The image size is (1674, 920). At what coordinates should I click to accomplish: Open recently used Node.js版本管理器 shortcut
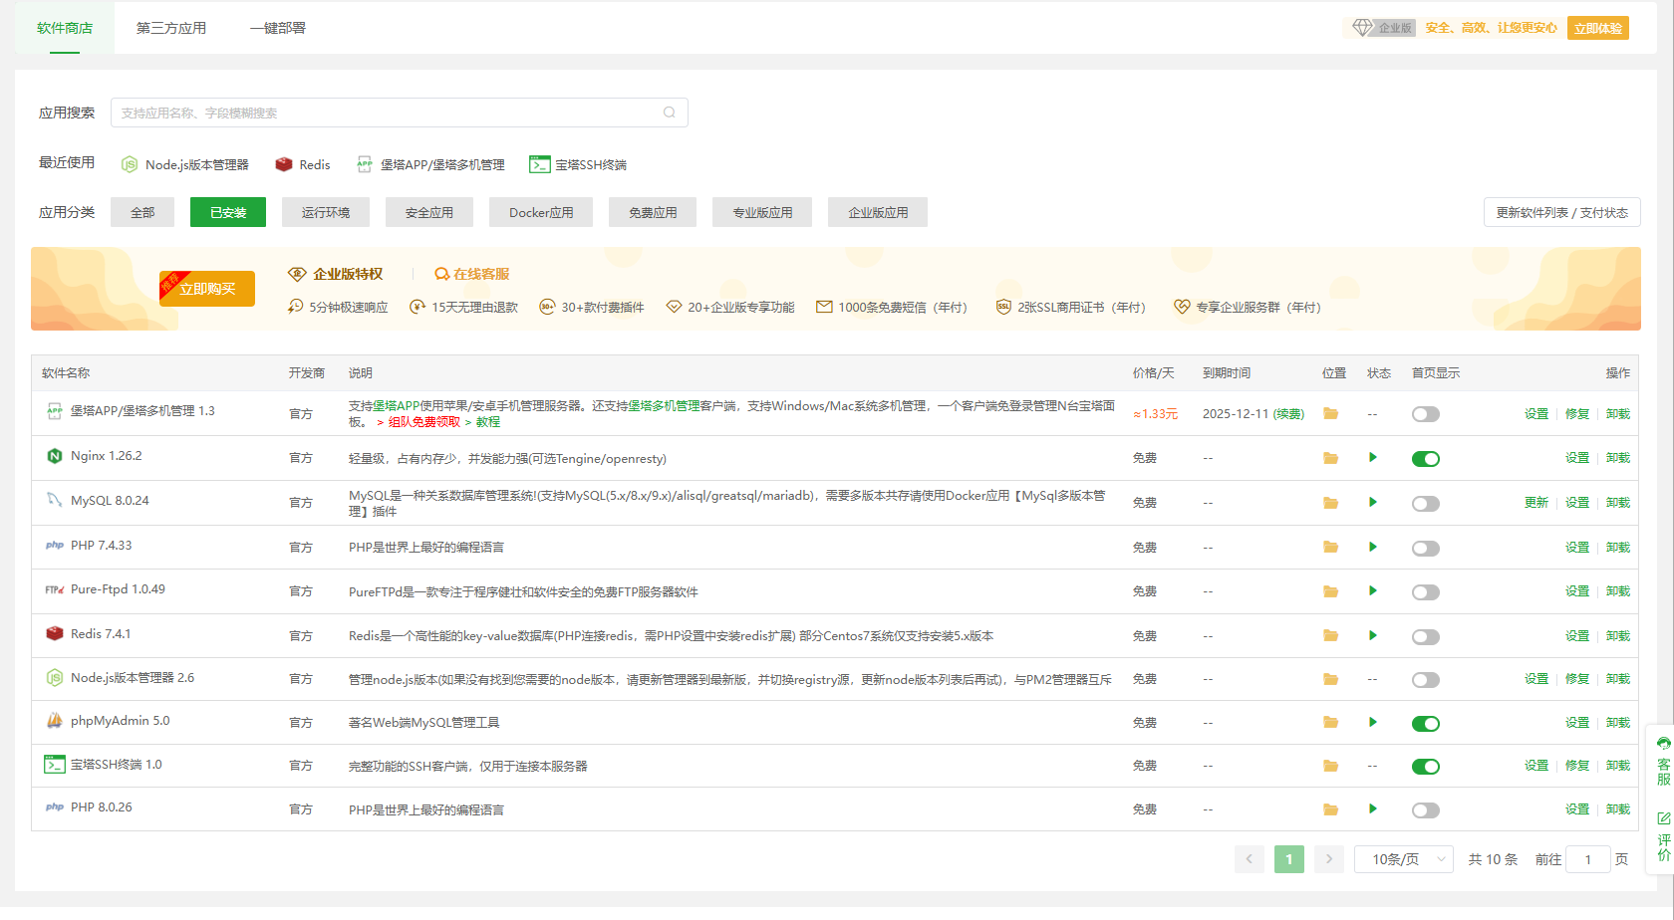pos(184,165)
